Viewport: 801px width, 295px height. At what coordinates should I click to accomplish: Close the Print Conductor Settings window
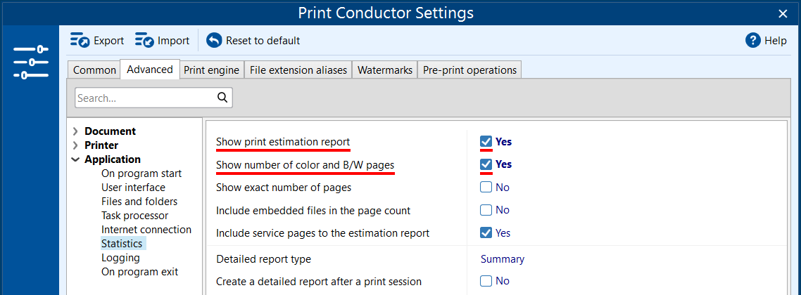[783, 13]
